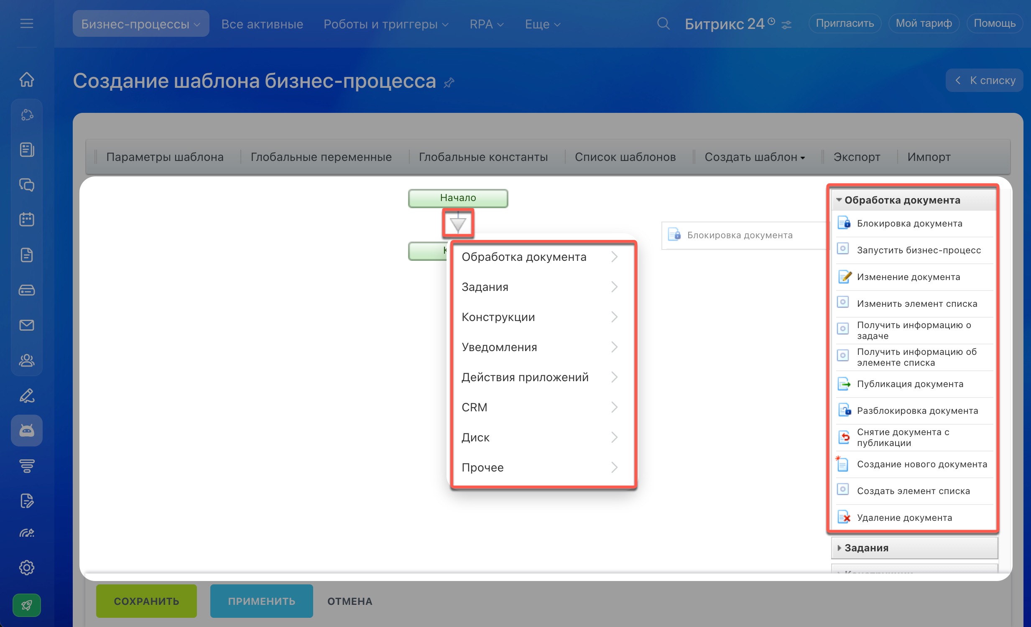Click the Bitrix24 settings sliders icon

[x=786, y=25]
